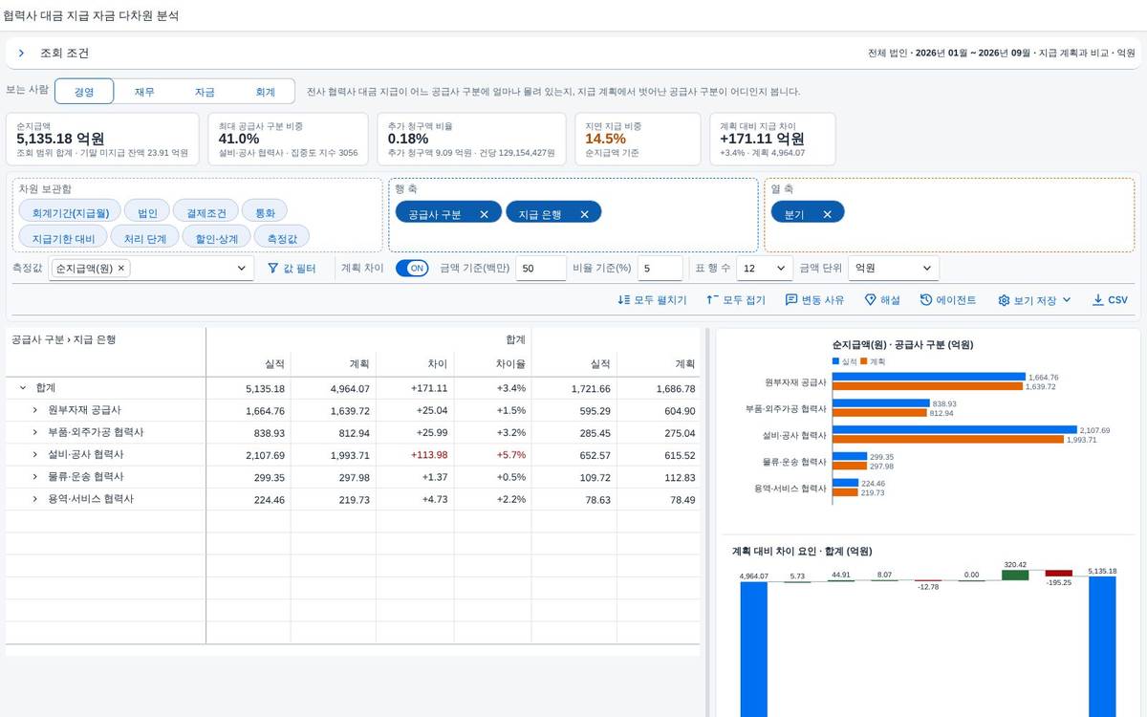Pick the 통화 dimension chip
Screen dimensions: 1147x717
pyautogui.click(x=265, y=212)
